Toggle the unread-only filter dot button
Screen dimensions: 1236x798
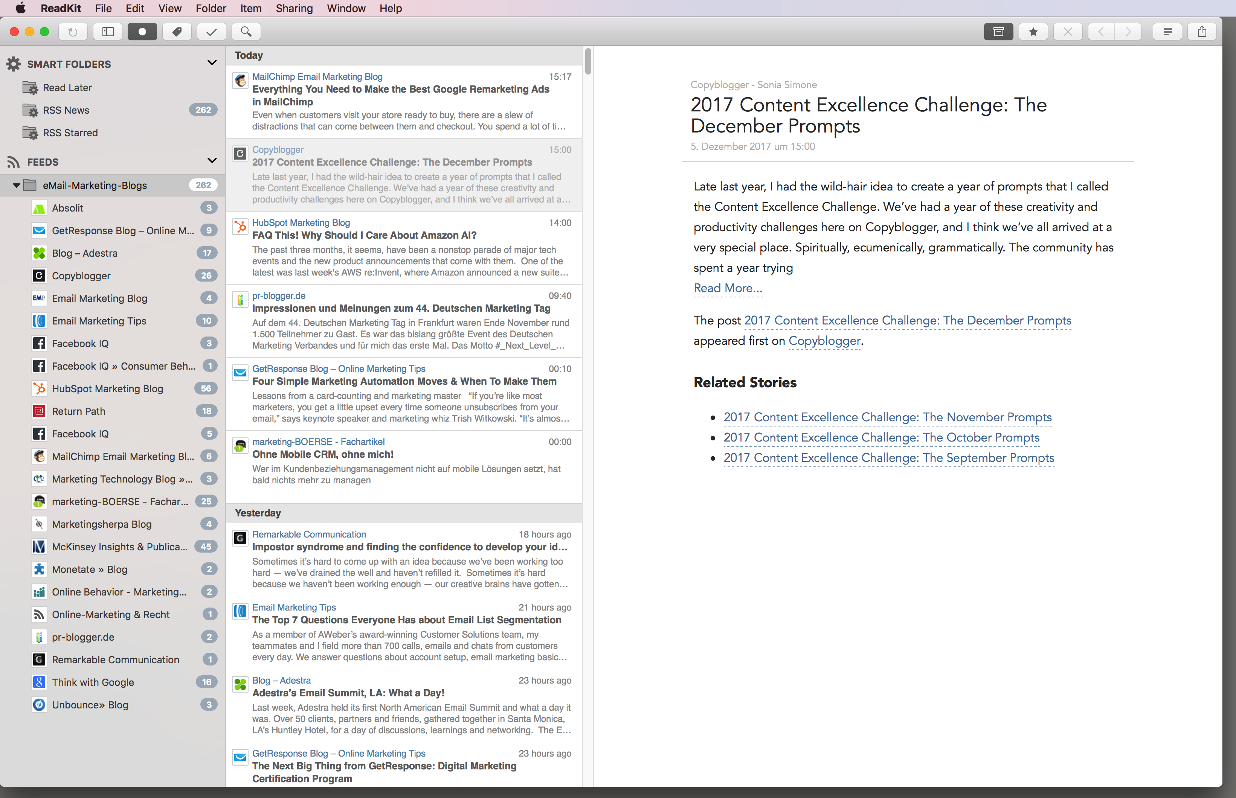142,32
